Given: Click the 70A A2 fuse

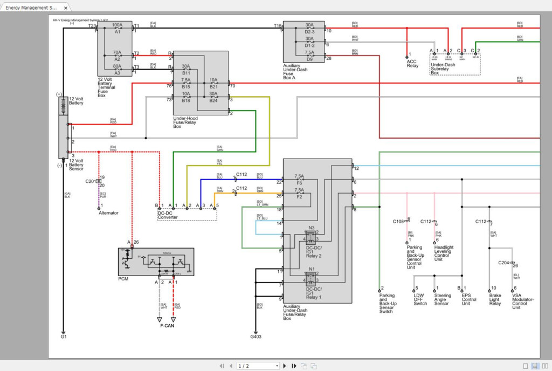Looking at the screenshot, I should click(117, 56).
